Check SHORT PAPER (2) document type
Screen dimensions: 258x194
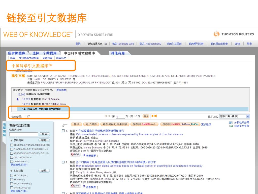(x=12, y=184)
